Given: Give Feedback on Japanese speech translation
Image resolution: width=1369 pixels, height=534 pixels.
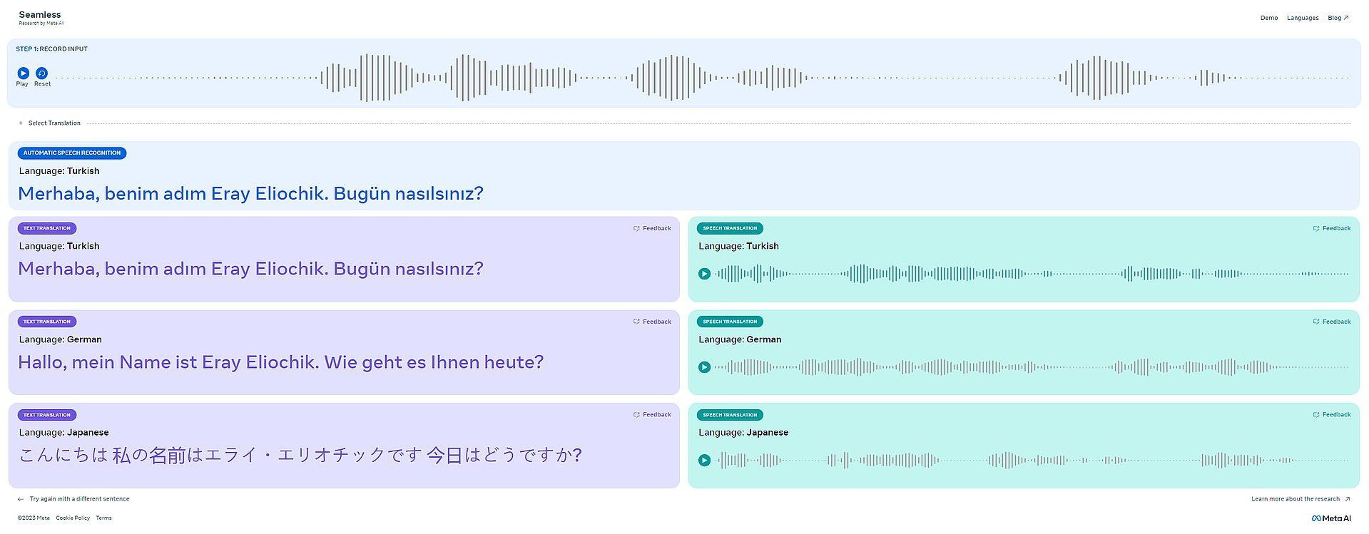Looking at the screenshot, I should [1332, 415].
